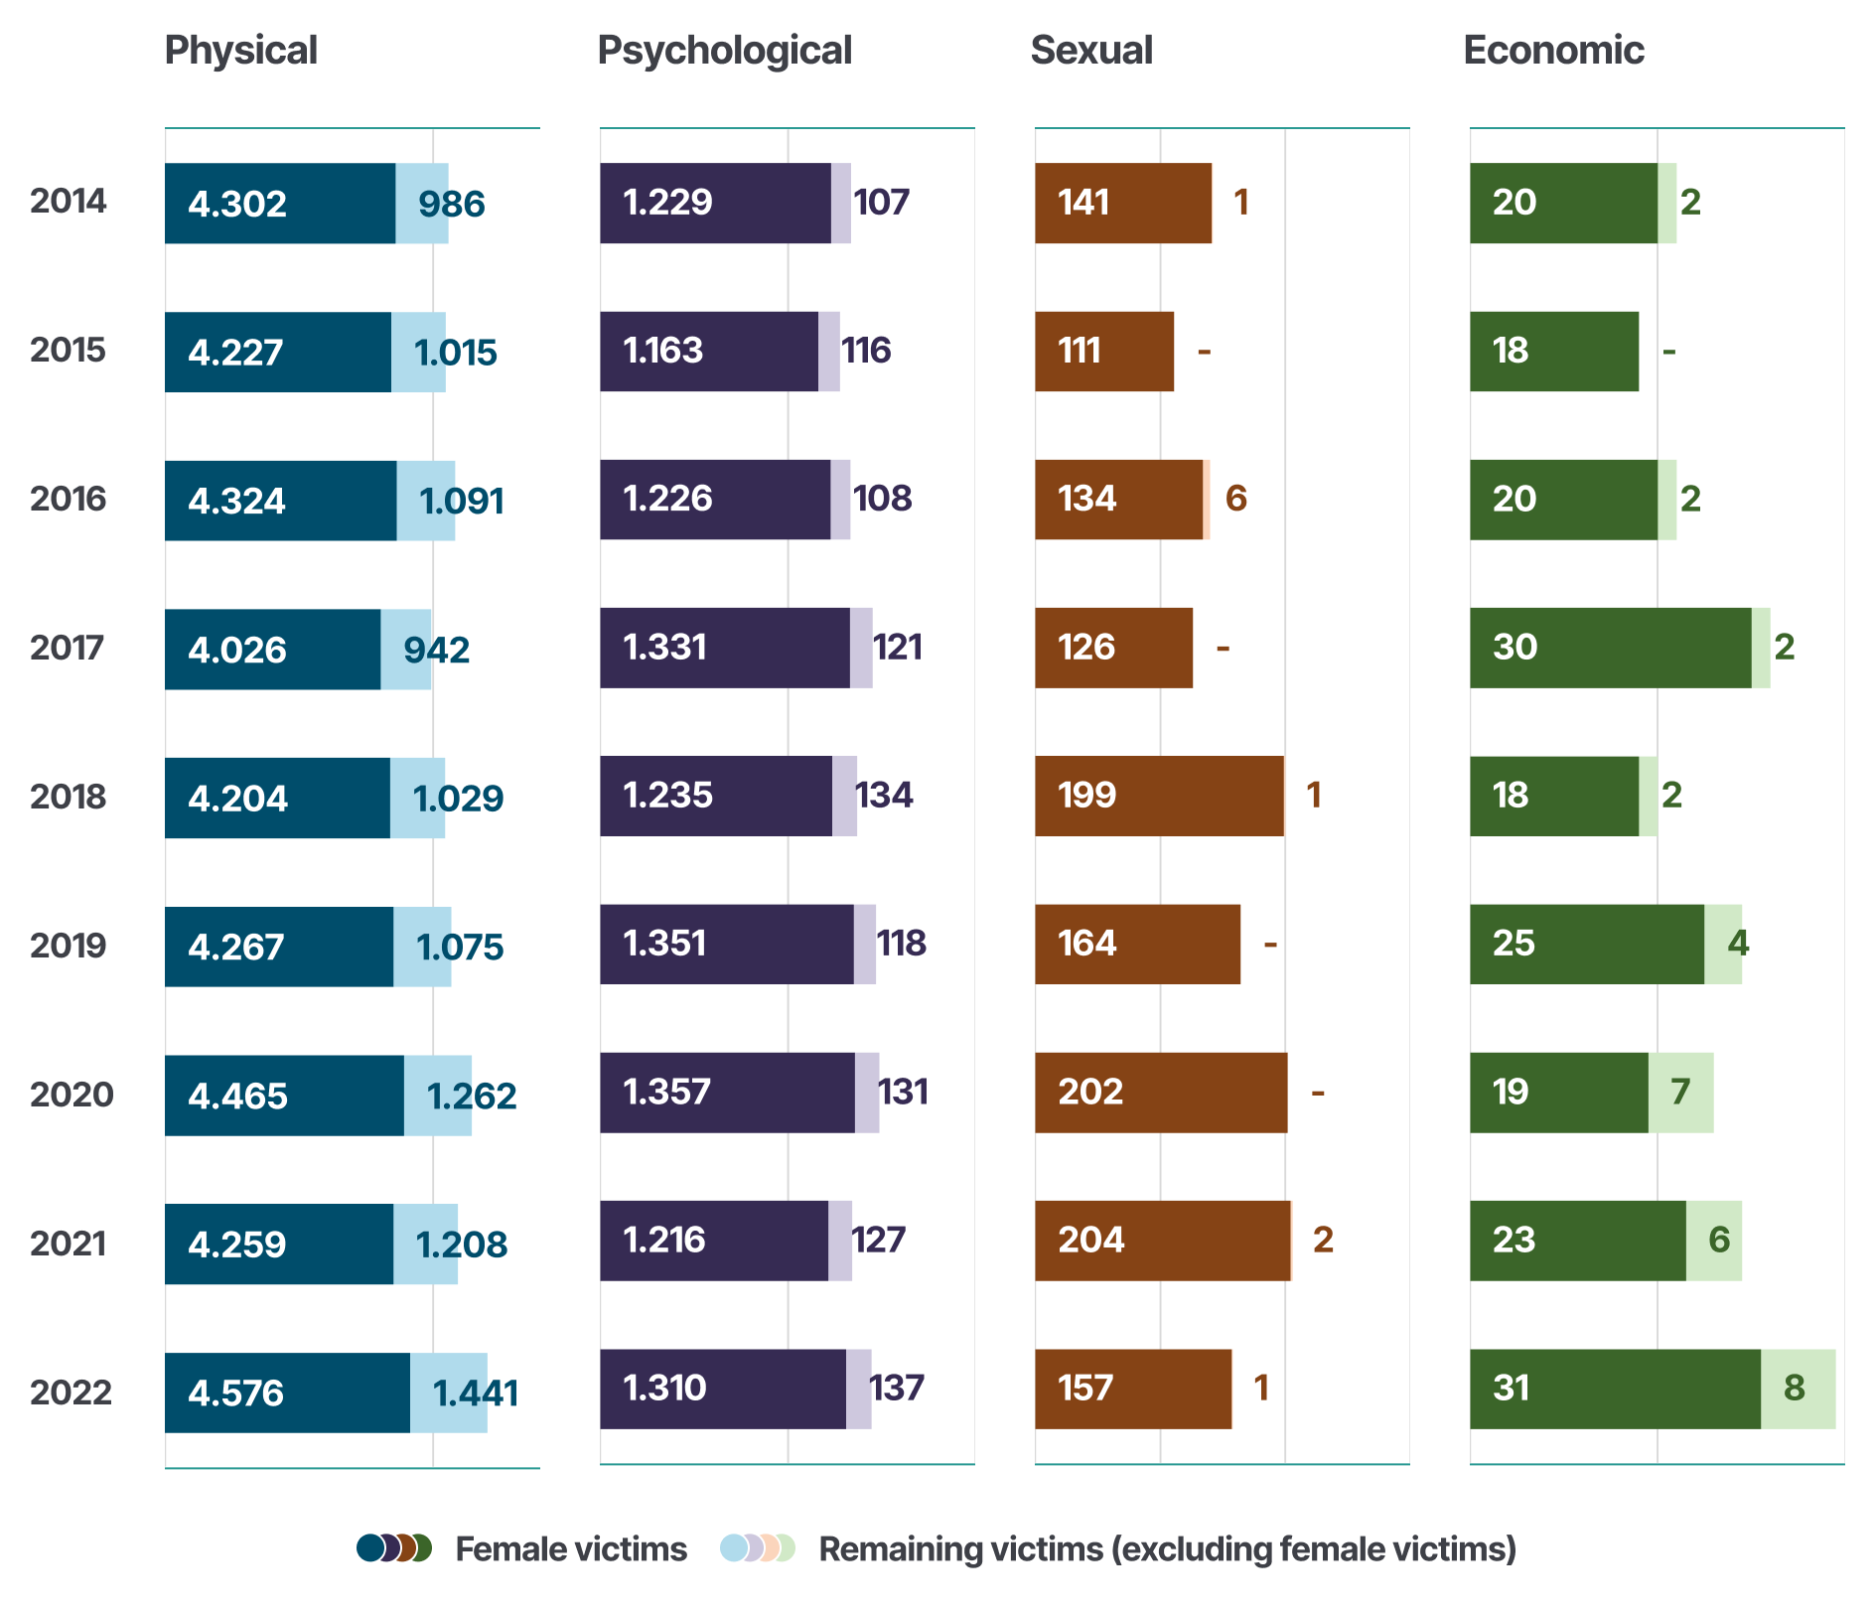Click the 2017 Psychological bar showing 1.331
Image resolution: width=1875 pixels, height=1613 pixels.
(724, 648)
